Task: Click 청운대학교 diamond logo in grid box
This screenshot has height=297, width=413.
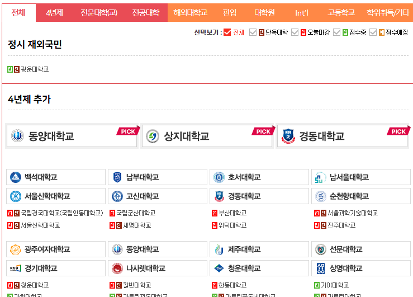Action: (x=219, y=268)
